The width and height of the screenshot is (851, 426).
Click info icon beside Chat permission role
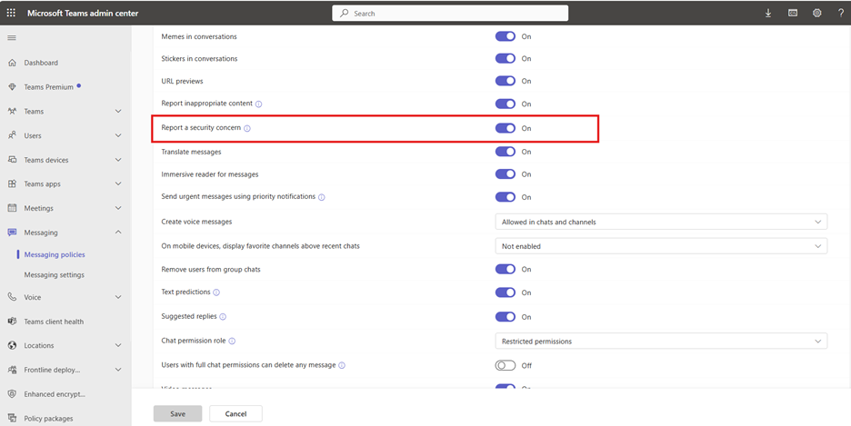tap(232, 341)
